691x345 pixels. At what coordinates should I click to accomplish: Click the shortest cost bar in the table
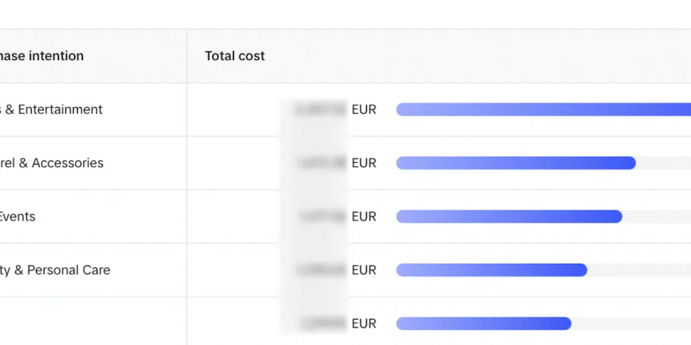484,324
